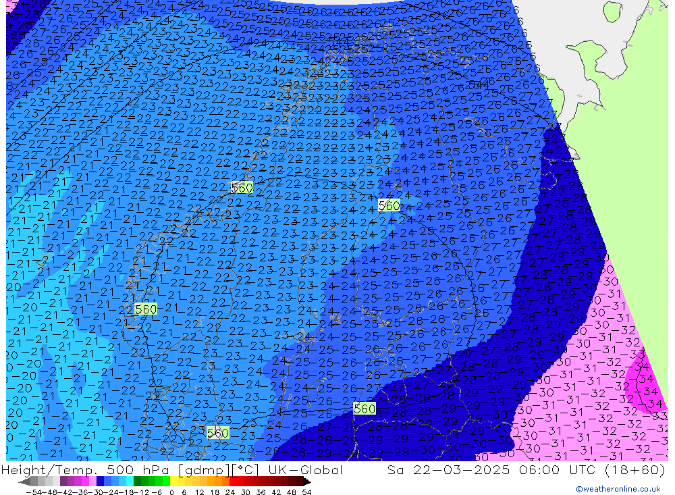Click the 560 contour label amid -28 values
The image size is (675, 495).
click(x=364, y=409)
